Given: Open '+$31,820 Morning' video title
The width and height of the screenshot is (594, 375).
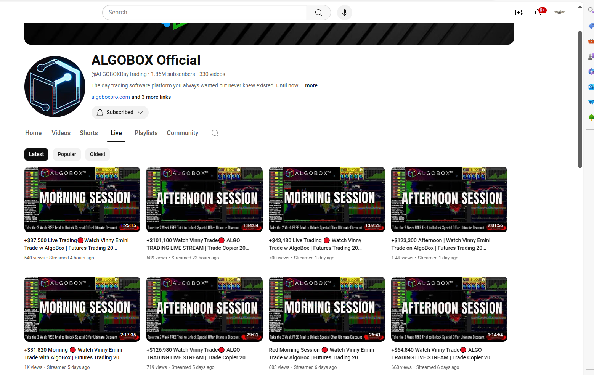Looking at the screenshot, I should (74, 354).
